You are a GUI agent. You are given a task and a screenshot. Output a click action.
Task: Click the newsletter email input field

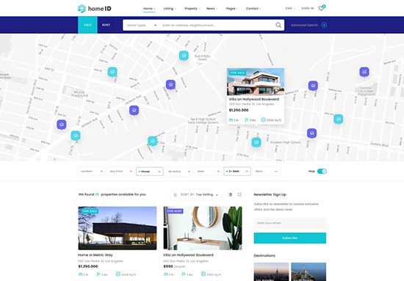(x=290, y=223)
